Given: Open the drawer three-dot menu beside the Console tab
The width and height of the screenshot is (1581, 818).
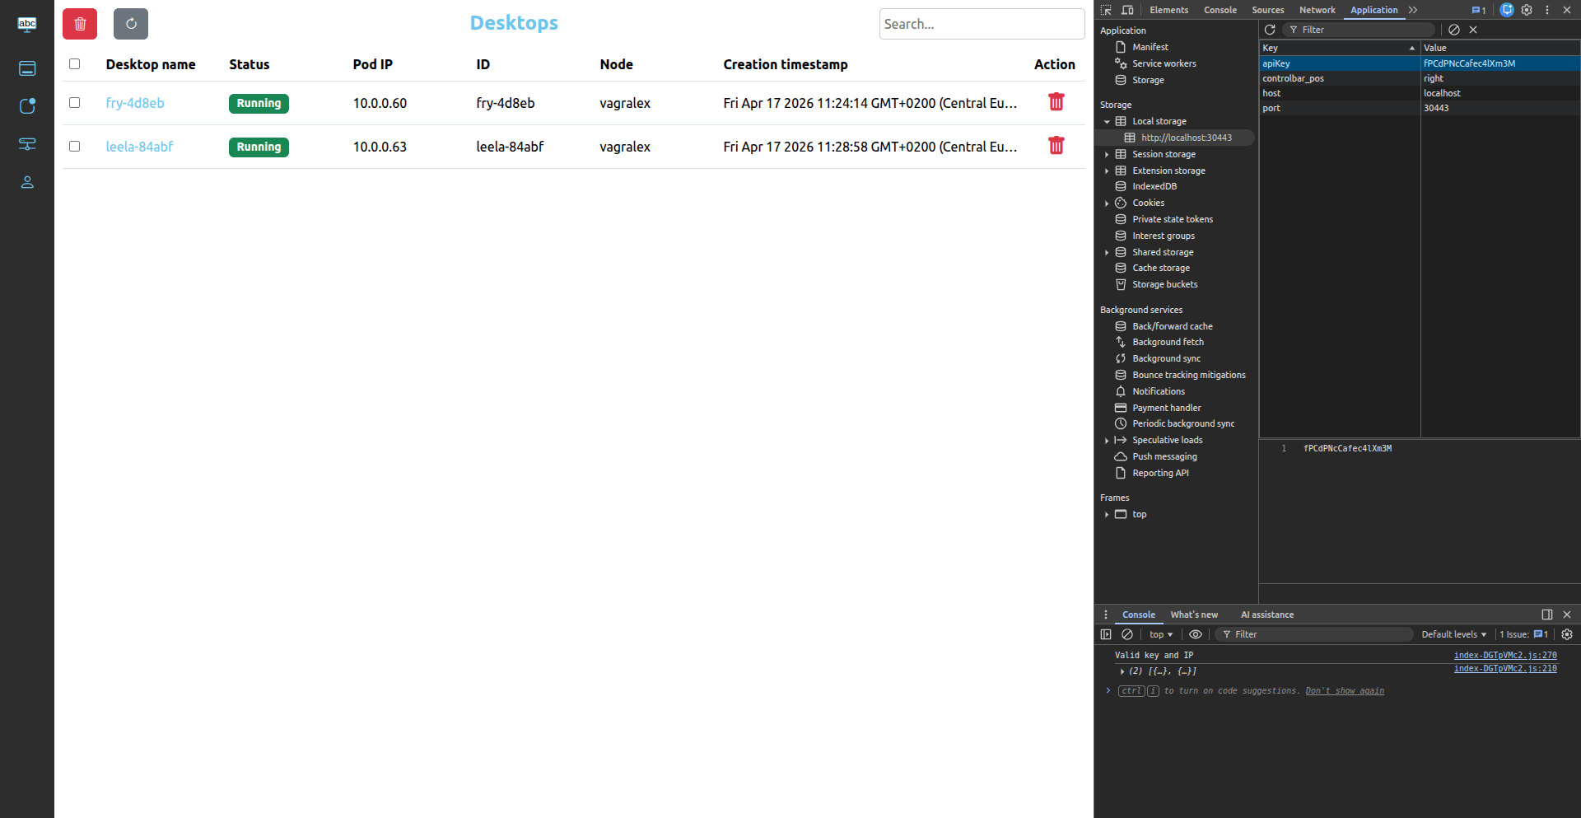Looking at the screenshot, I should pos(1106,615).
